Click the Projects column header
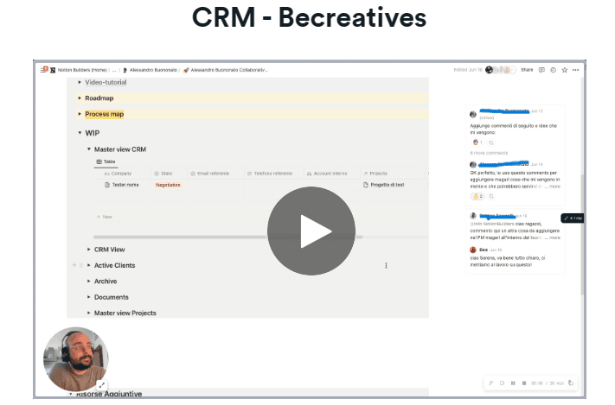615x405 pixels. pos(375,174)
